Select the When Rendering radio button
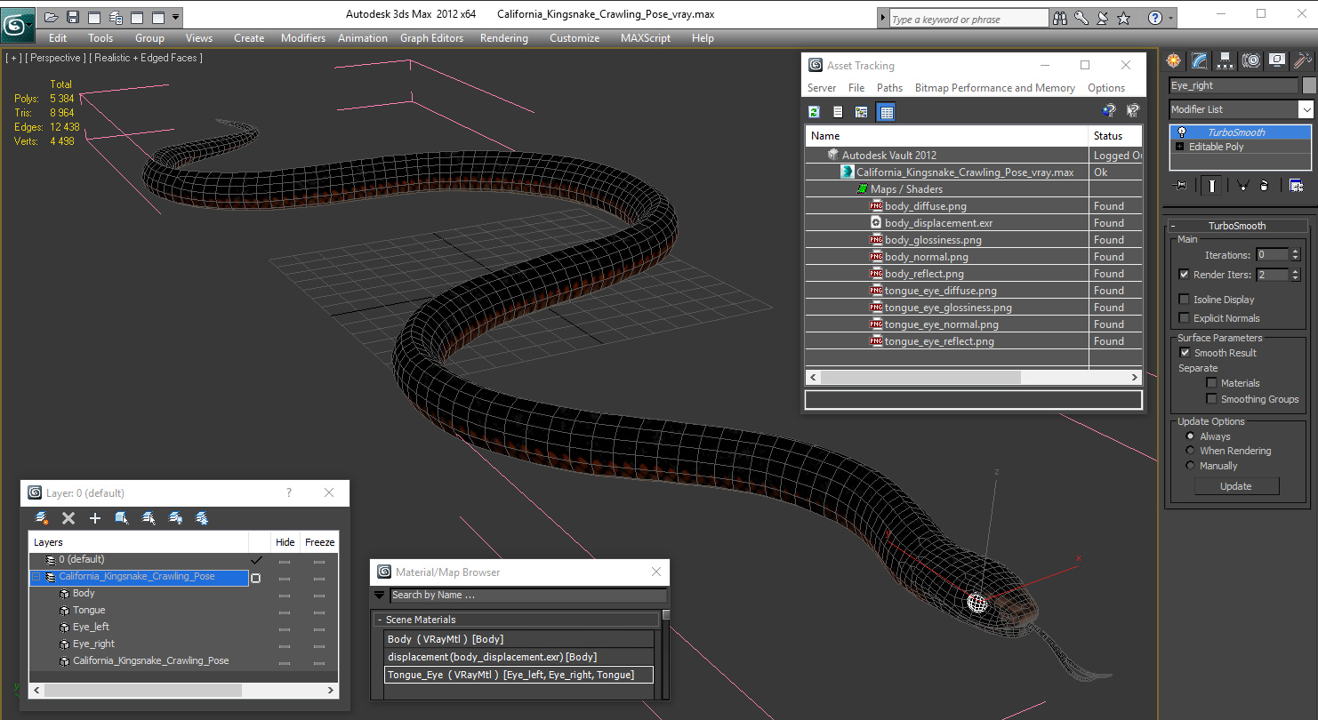1318x720 pixels. point(1191,451)
